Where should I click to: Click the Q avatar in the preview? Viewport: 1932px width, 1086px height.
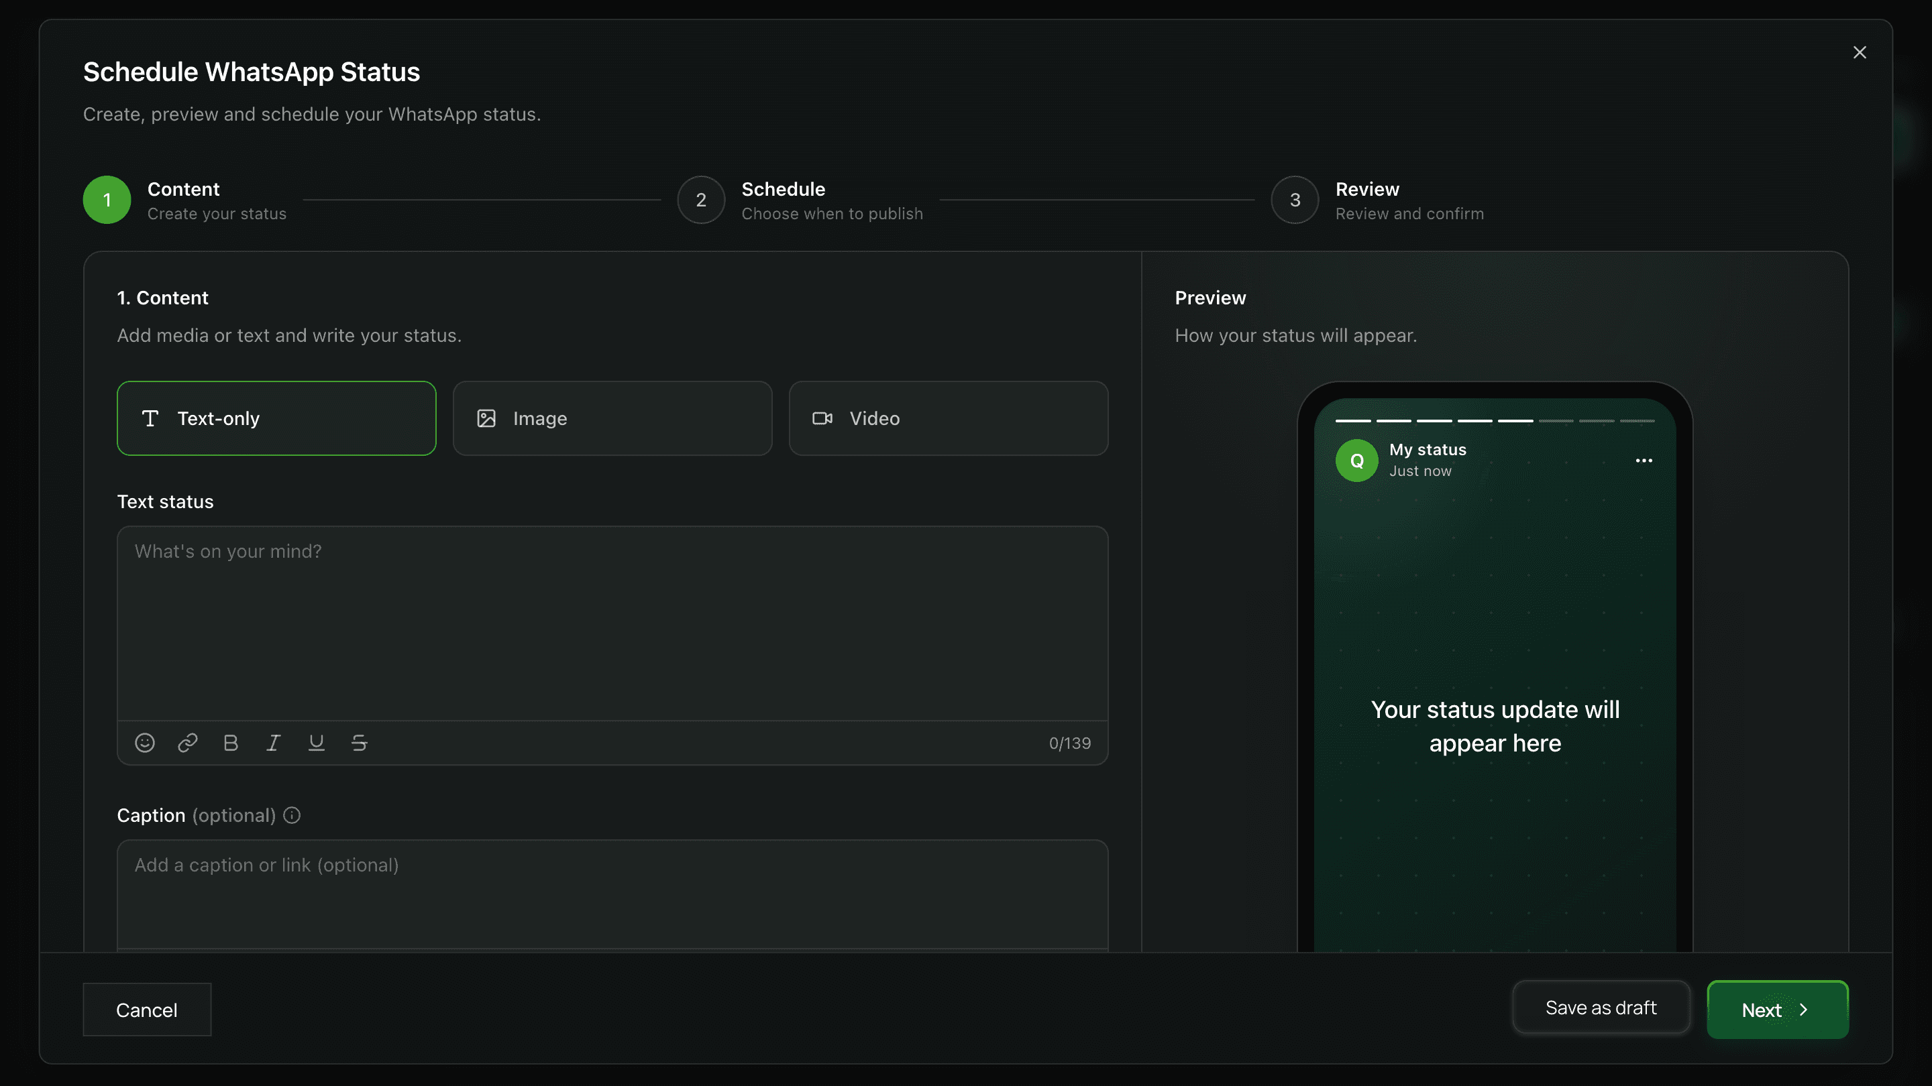(1356, 460)
